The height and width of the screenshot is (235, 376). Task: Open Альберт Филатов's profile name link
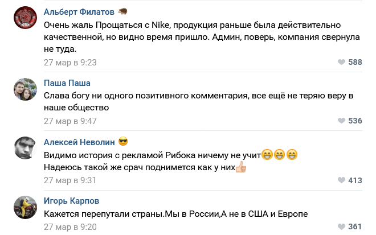[x=80, y=12]
